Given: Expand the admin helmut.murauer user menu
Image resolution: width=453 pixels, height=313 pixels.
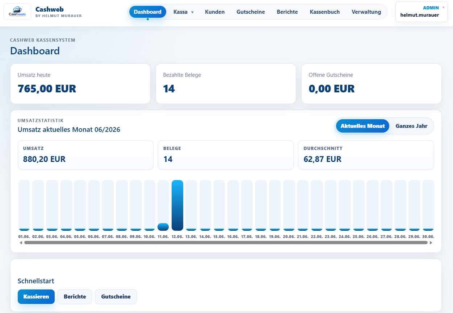Looking at the screenshot, I should click(421, 12).
